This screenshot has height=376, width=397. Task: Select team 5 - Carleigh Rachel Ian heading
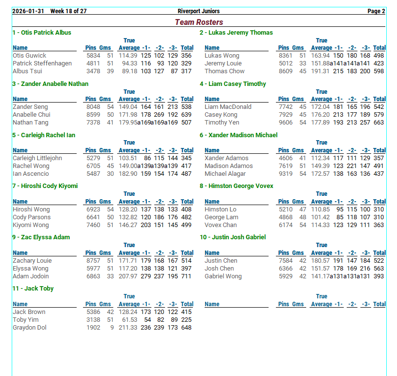(x=44, y=135)
